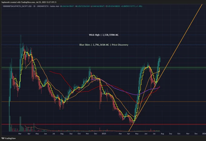Viewport: 206px width, 141px height.
Task: Click the TradingView logo in the footer
Action: [8, 138]
